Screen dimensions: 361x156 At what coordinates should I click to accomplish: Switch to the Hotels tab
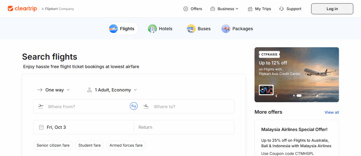tap(160, 29)
